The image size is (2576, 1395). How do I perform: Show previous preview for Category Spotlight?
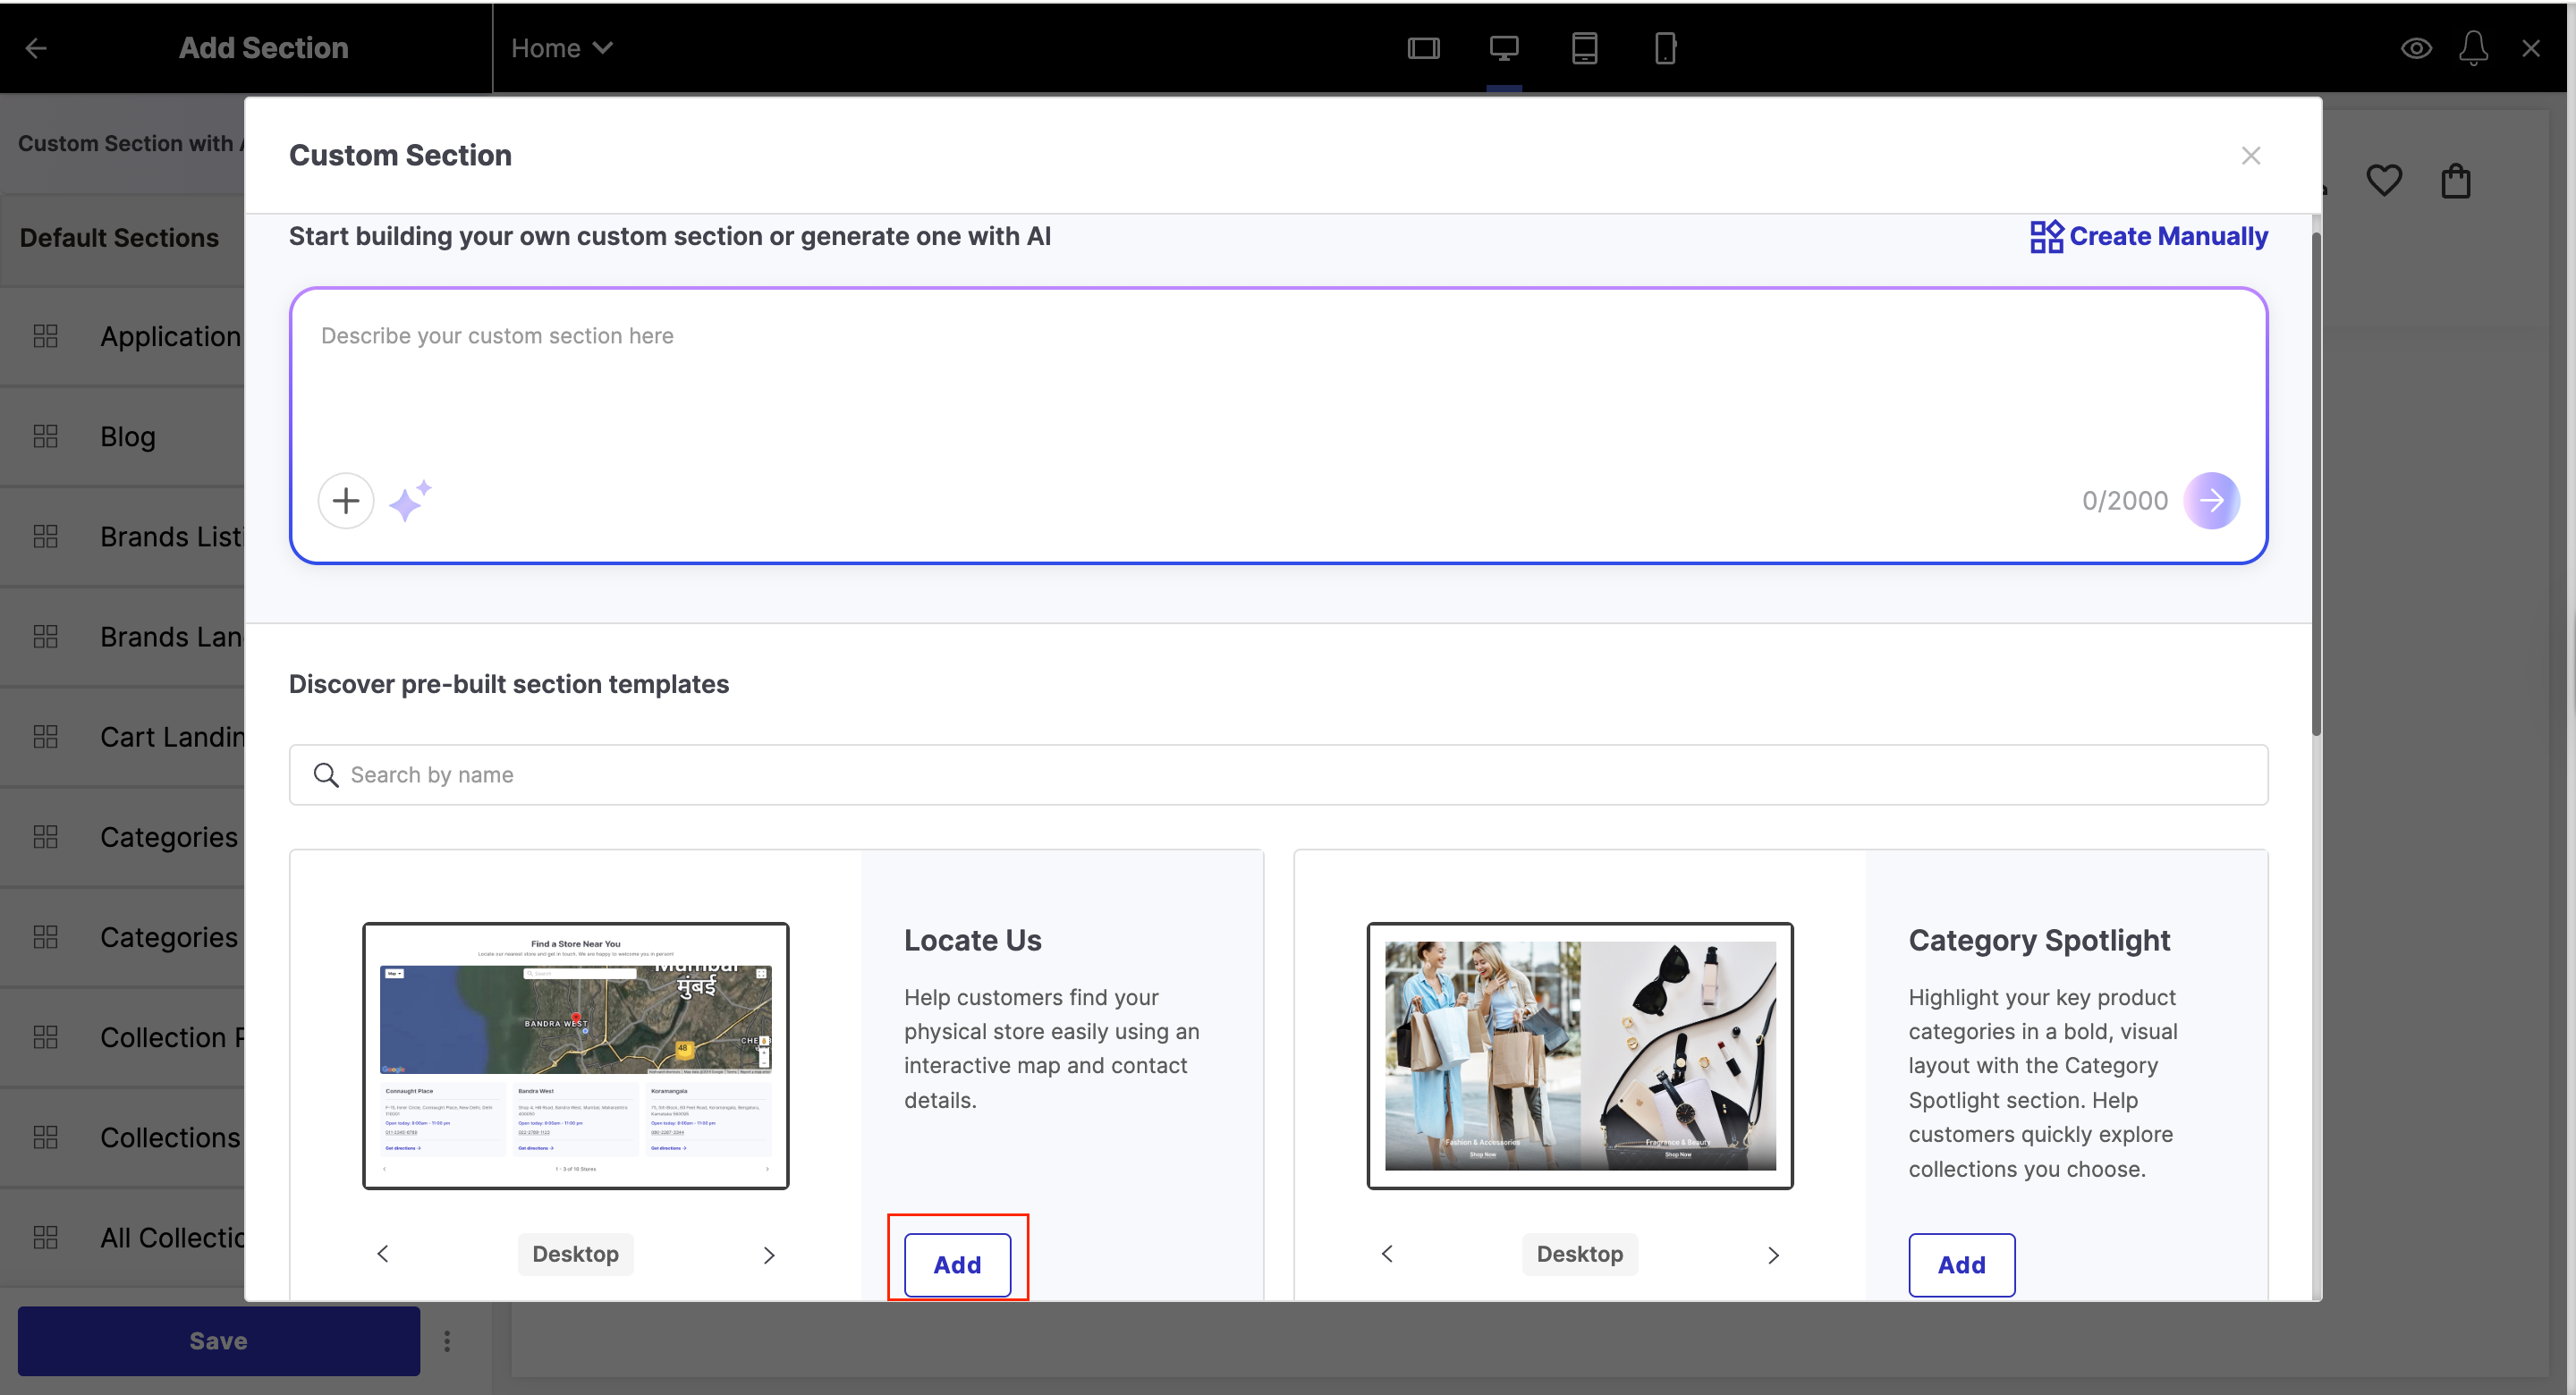1387,1254
